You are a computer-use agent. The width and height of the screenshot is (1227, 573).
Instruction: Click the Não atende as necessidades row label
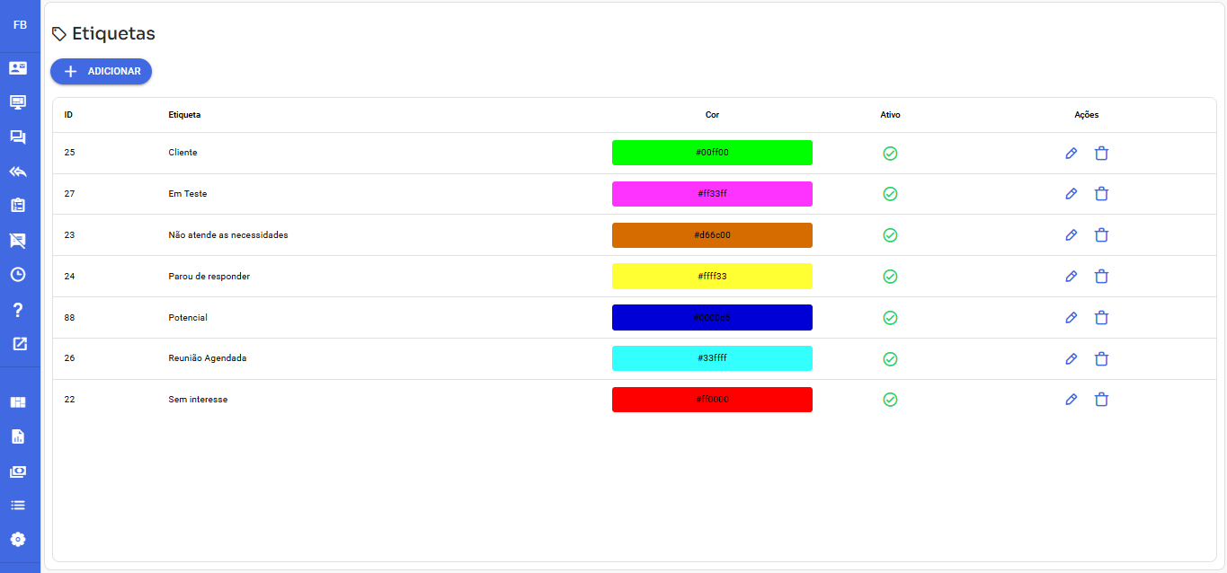tap(228, 235)
